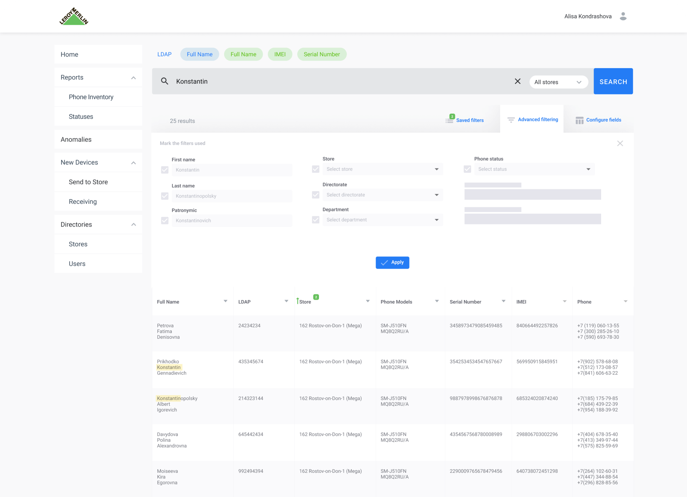Screen dimensions: 687x497
Task: Open the user profile avatar icon
Action: [623, 16]
